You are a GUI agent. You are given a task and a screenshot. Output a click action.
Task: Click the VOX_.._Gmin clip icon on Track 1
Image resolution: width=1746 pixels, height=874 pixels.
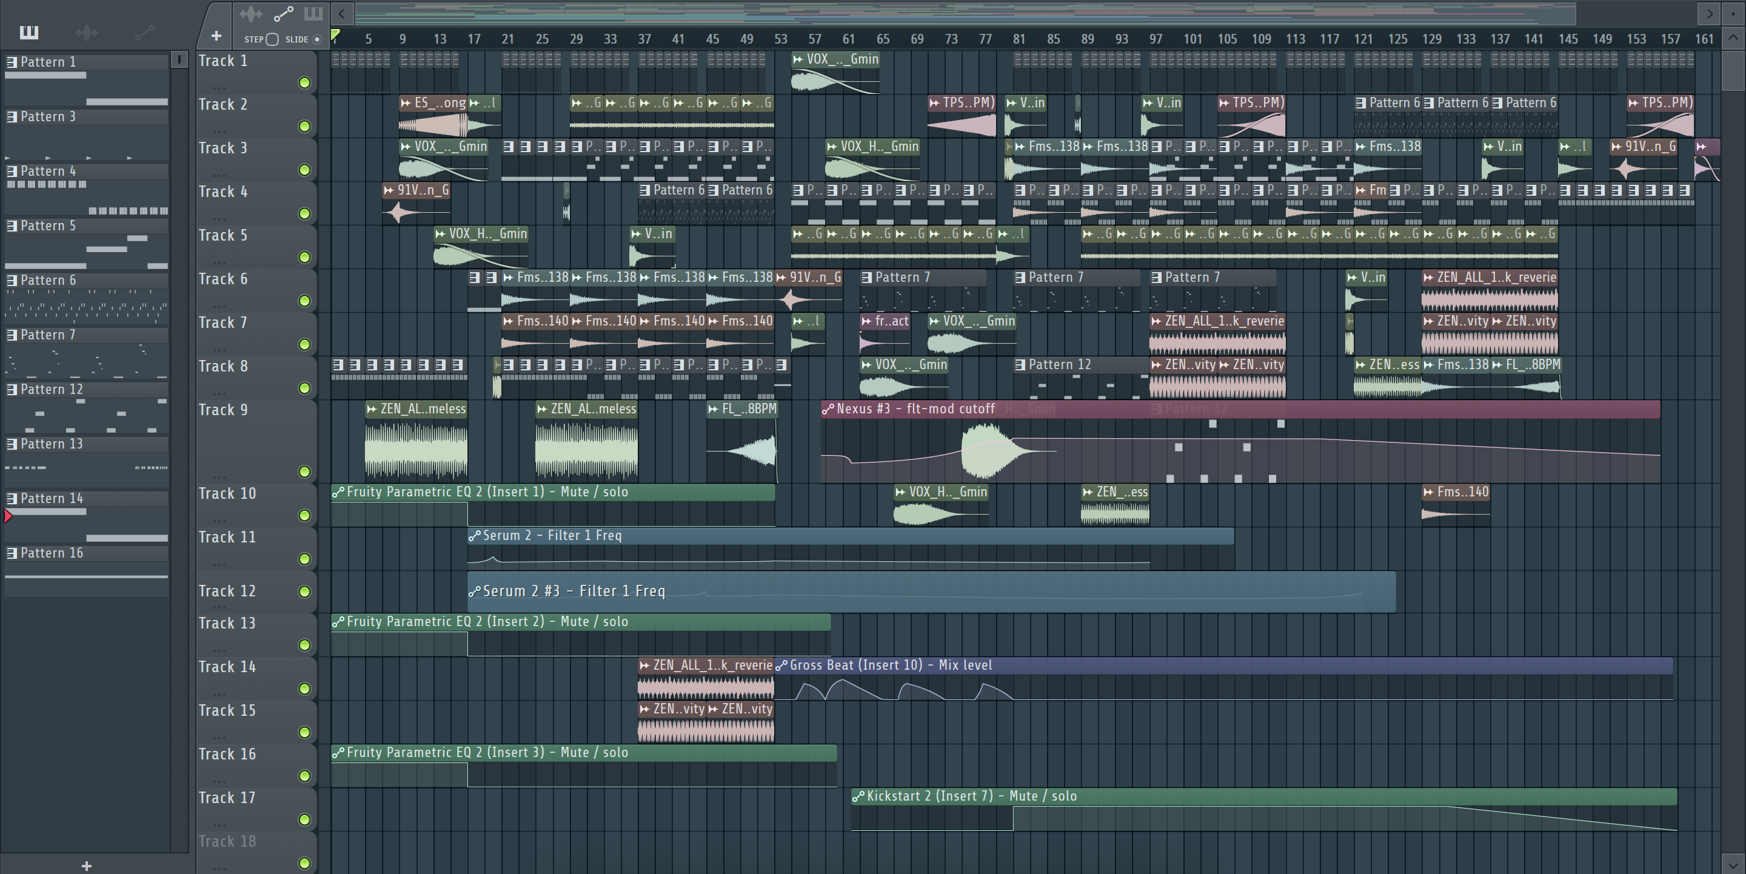point(798,59)
